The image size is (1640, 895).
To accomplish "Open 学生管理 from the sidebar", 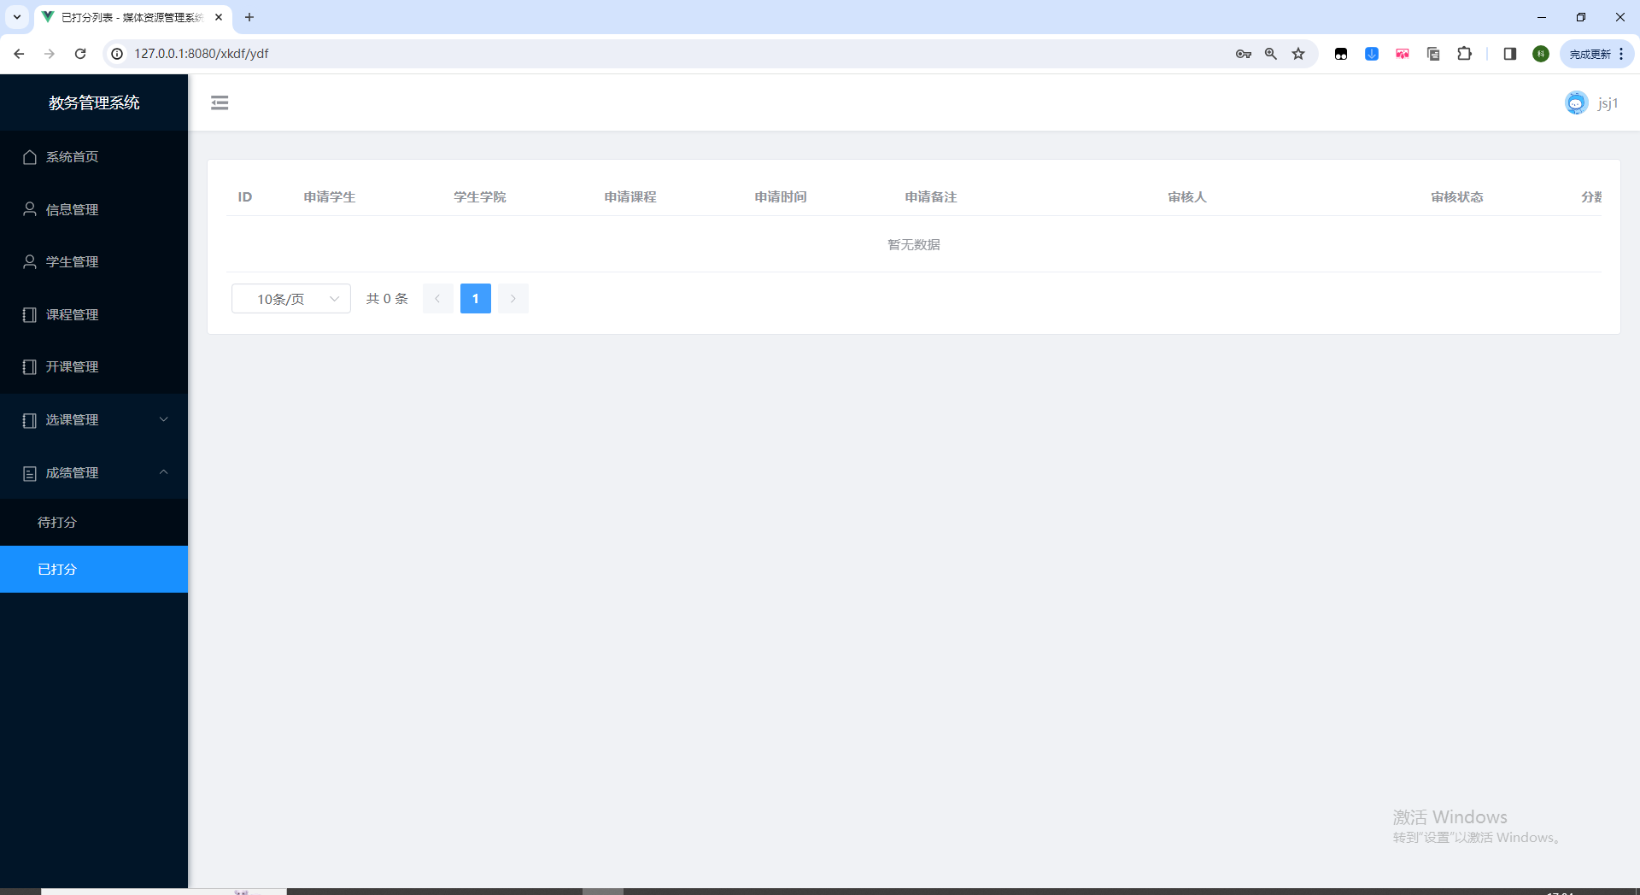I will click(73, 262).
